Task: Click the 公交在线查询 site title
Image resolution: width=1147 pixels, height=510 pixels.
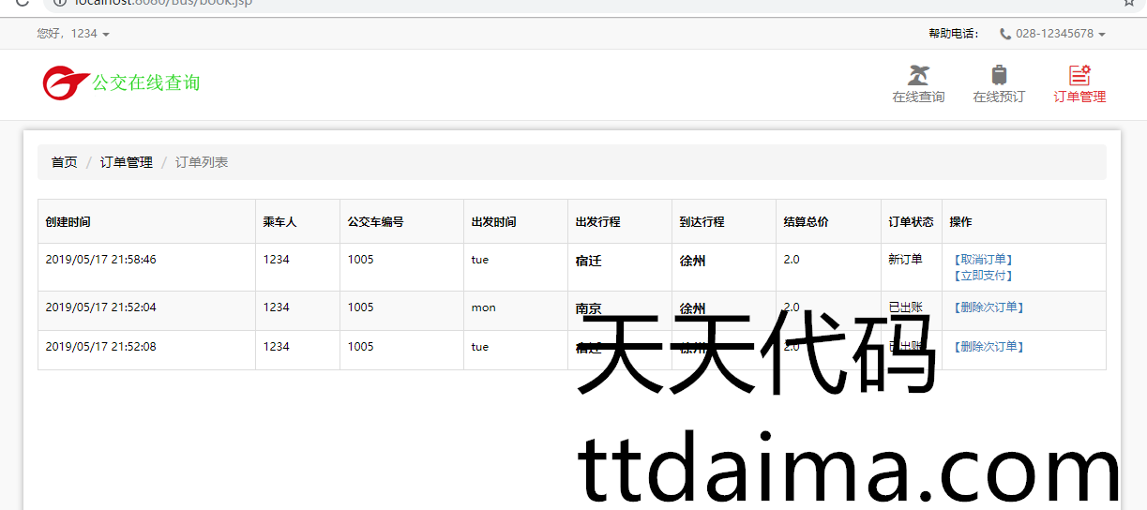Action: click(x=145, y=82)
